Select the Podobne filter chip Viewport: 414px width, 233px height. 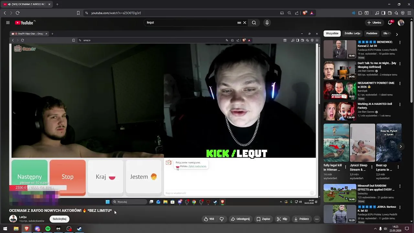[372, 33]
